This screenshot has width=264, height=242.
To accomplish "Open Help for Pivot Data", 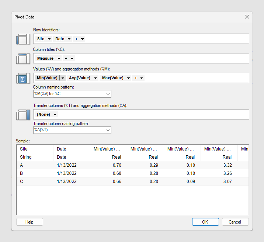I will [x=29, y=222].
